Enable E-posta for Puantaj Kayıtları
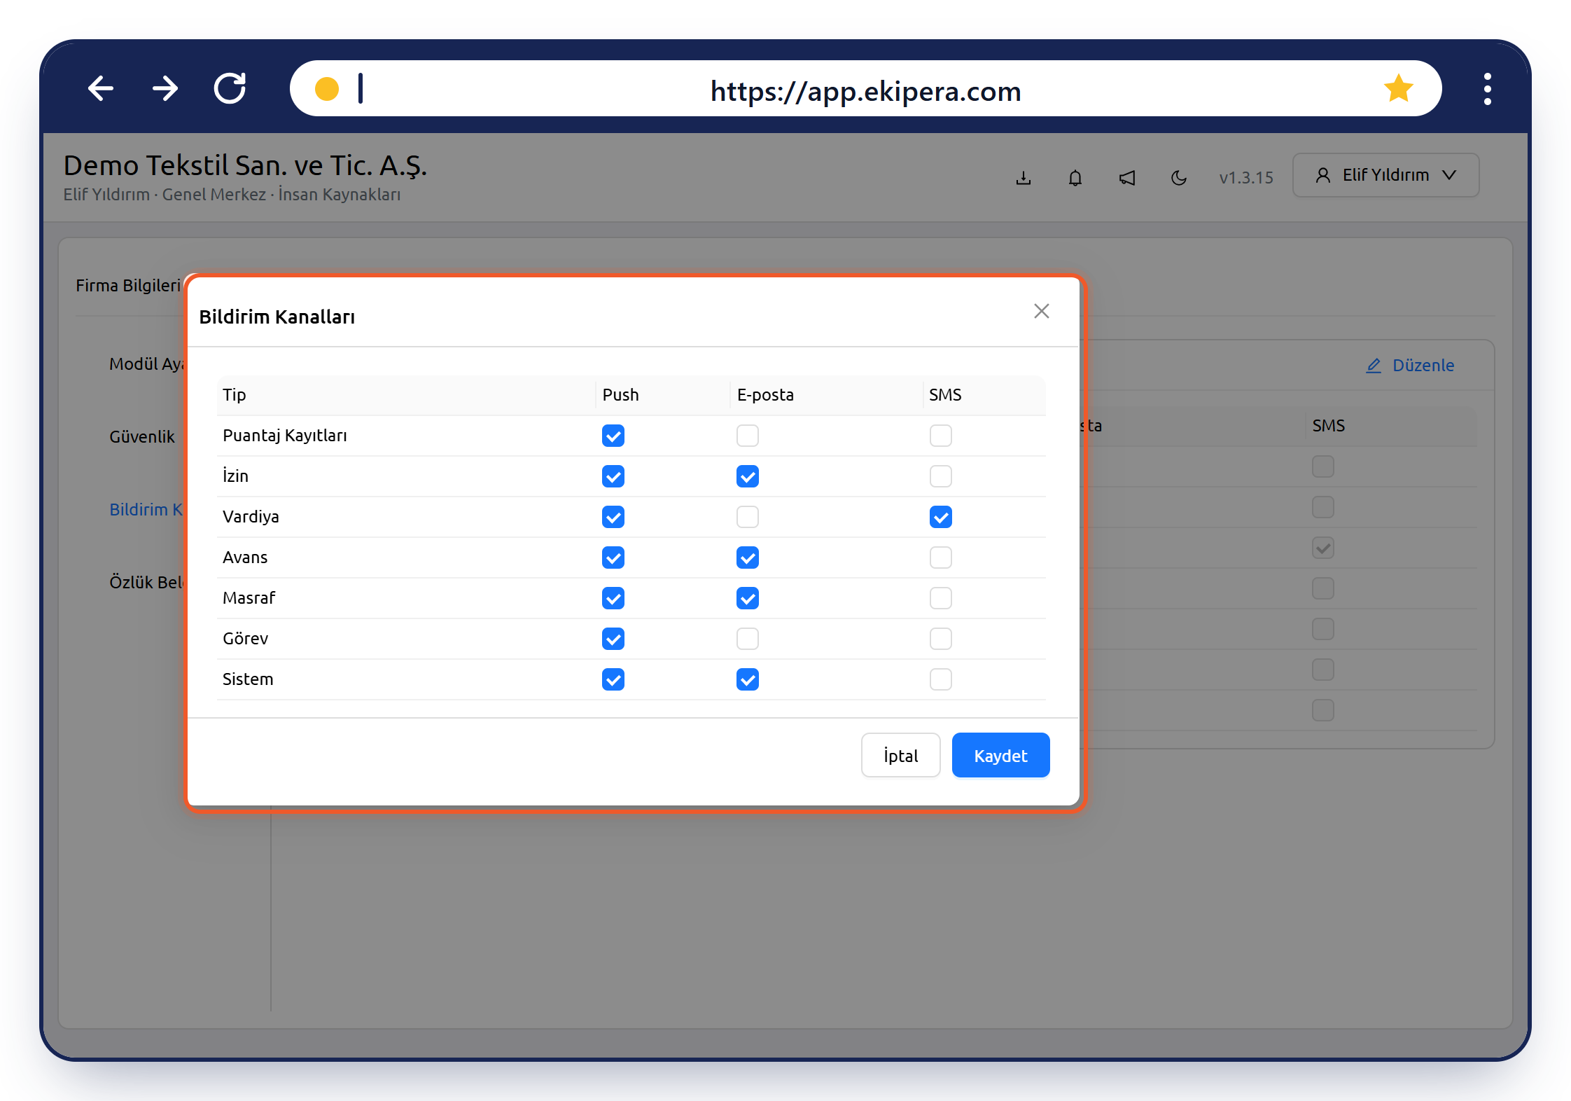1571x1101 pixels. pyautogui.click(x=748, y=436)
